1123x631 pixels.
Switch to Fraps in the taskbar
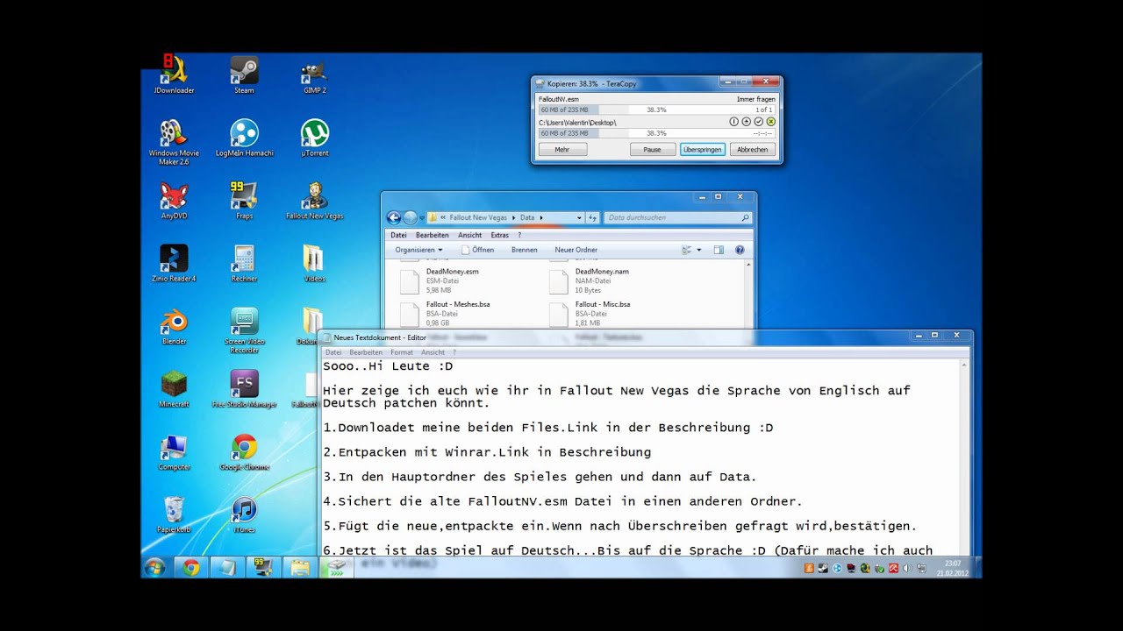[261, 567]
